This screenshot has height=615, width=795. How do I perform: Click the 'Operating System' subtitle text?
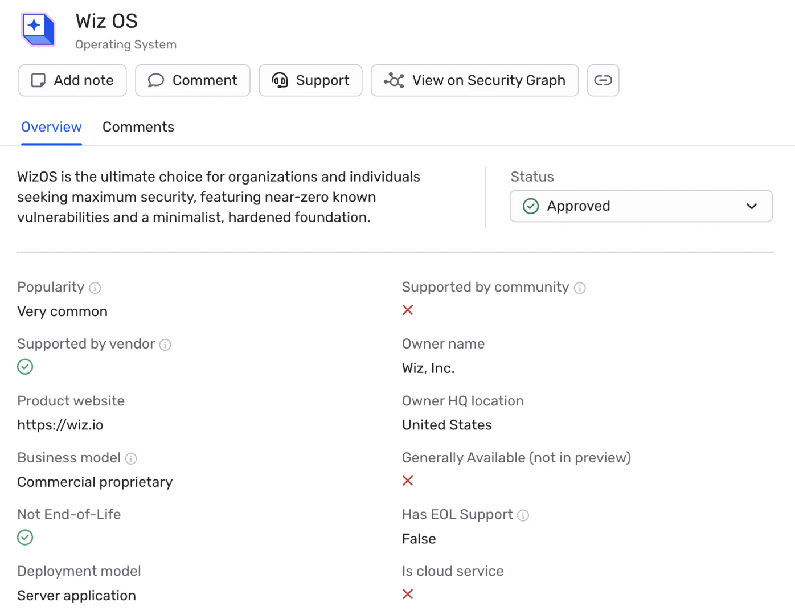[126, 44]
